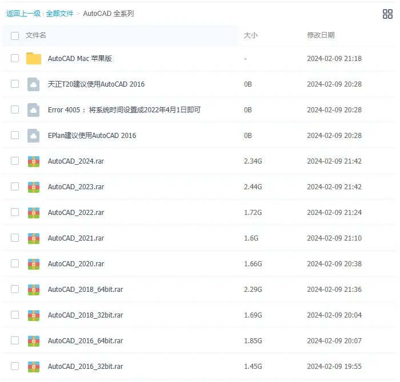Click size value 2.34G
Viewport: 400px width, 382px height.
tap(253, 161)
